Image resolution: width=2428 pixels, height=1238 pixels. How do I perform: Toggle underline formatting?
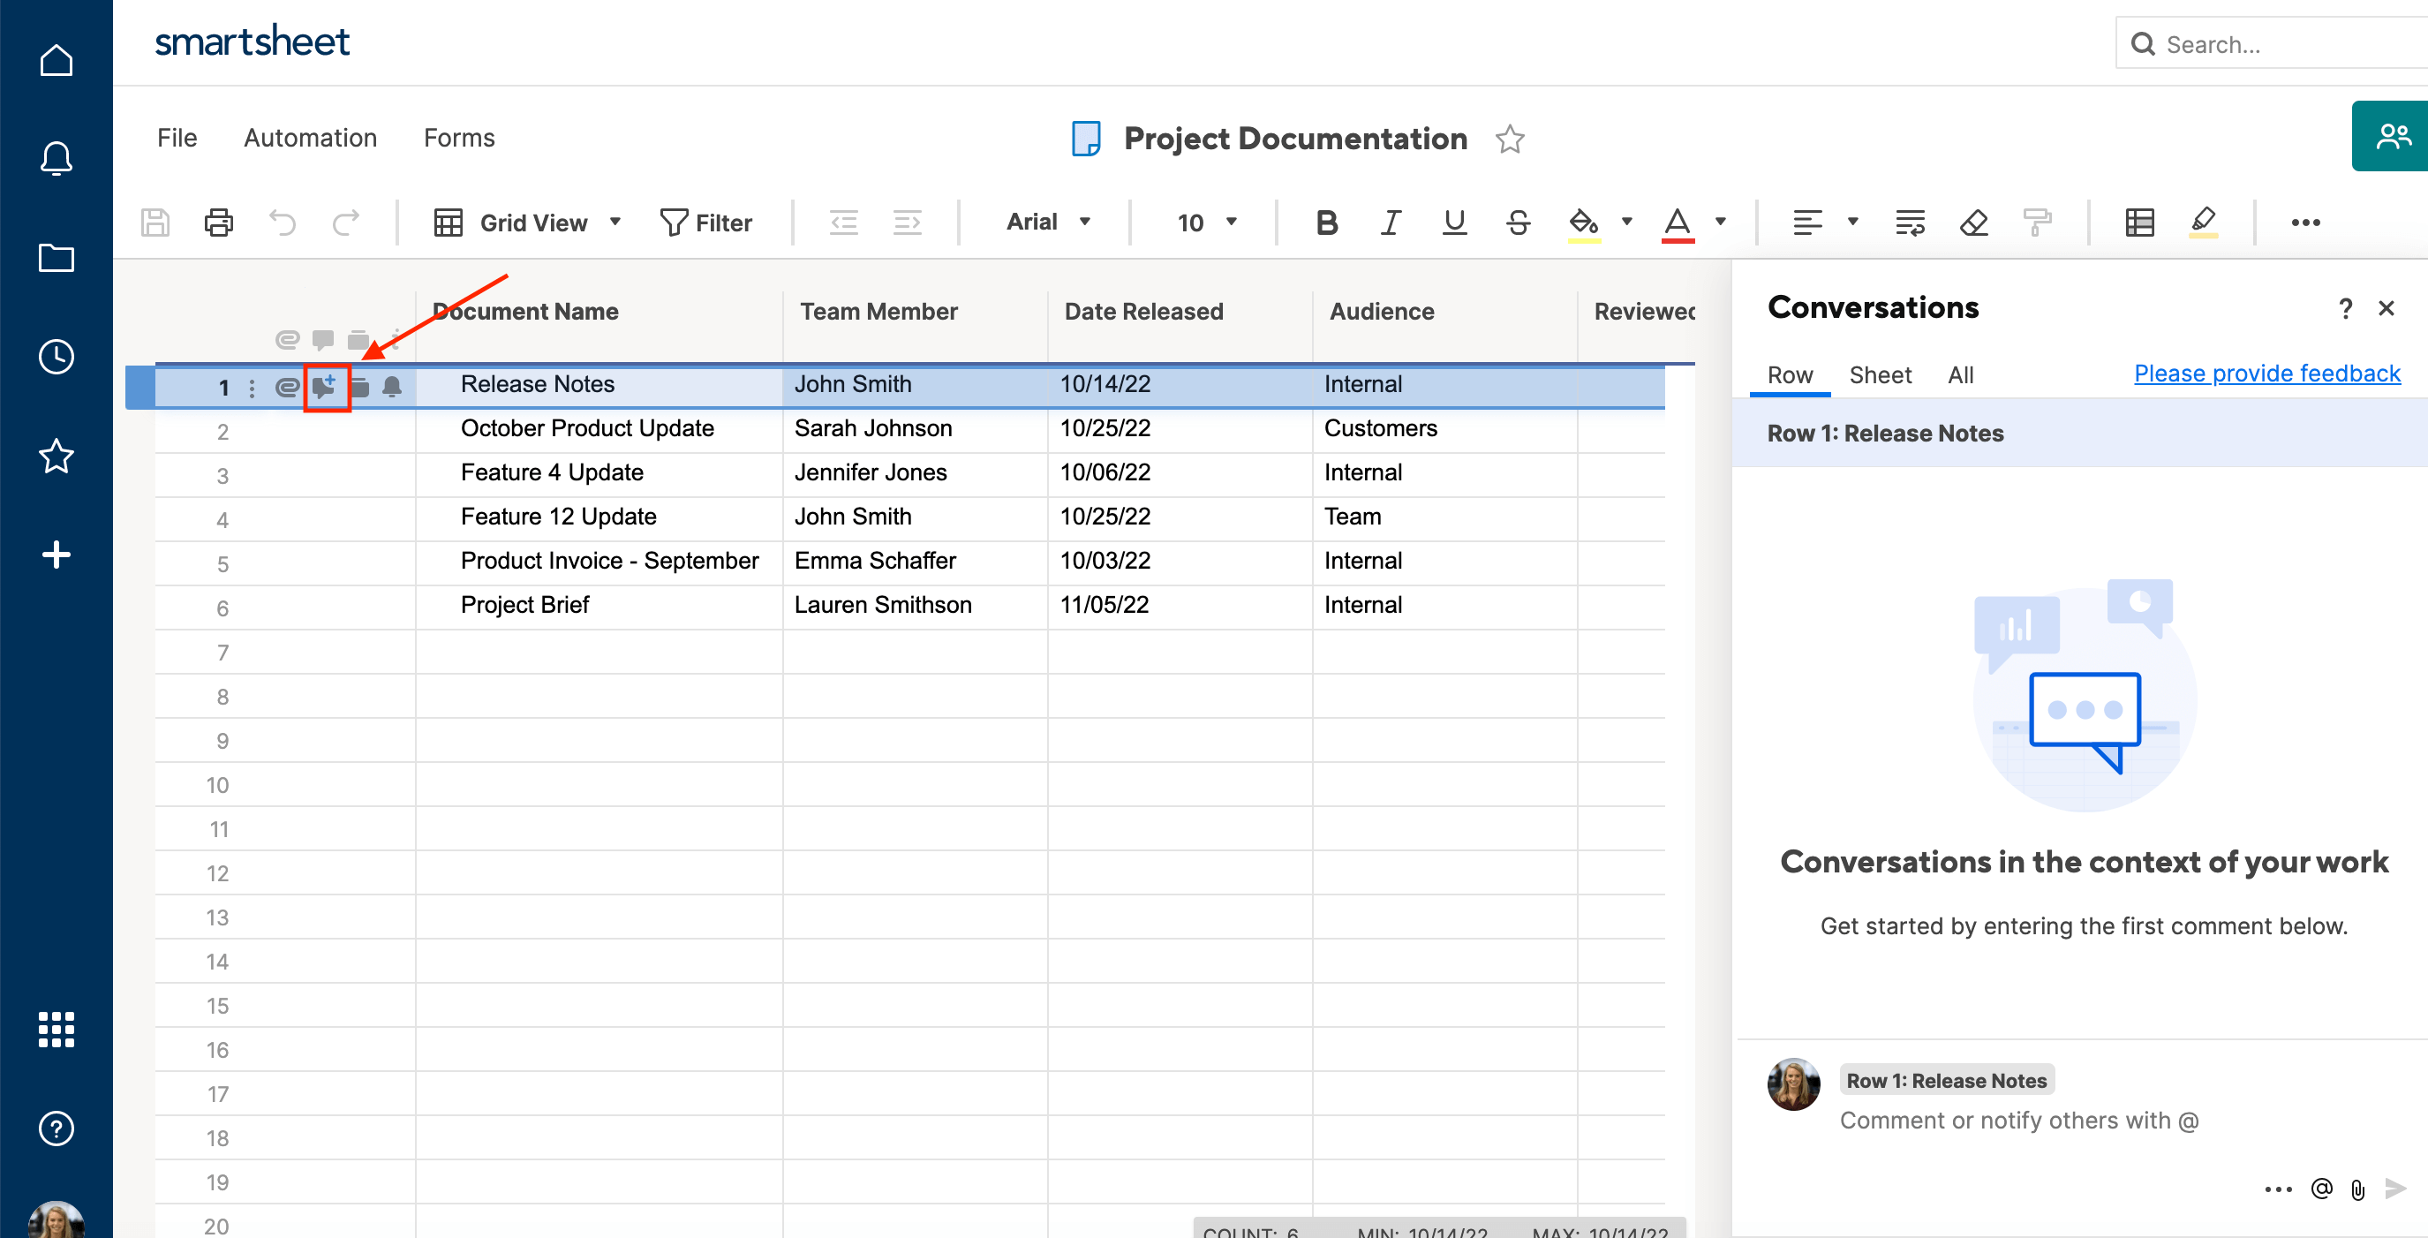coord(1454,222)
